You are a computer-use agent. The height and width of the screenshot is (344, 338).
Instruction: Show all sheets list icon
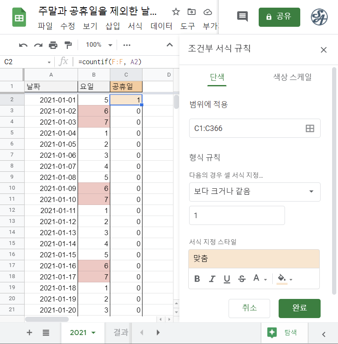point(46,333)
